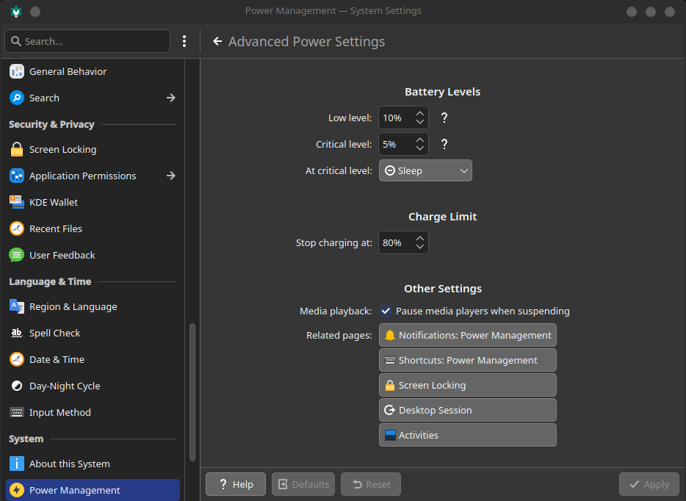Select Region & Language in the sidebar
This screenshot has height=501, width=686.
click(x=73, y=306)
